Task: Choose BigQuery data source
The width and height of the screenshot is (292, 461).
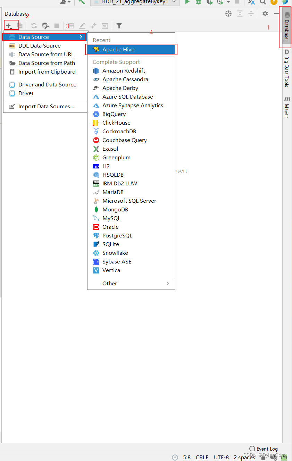Action: pos(131,114)
